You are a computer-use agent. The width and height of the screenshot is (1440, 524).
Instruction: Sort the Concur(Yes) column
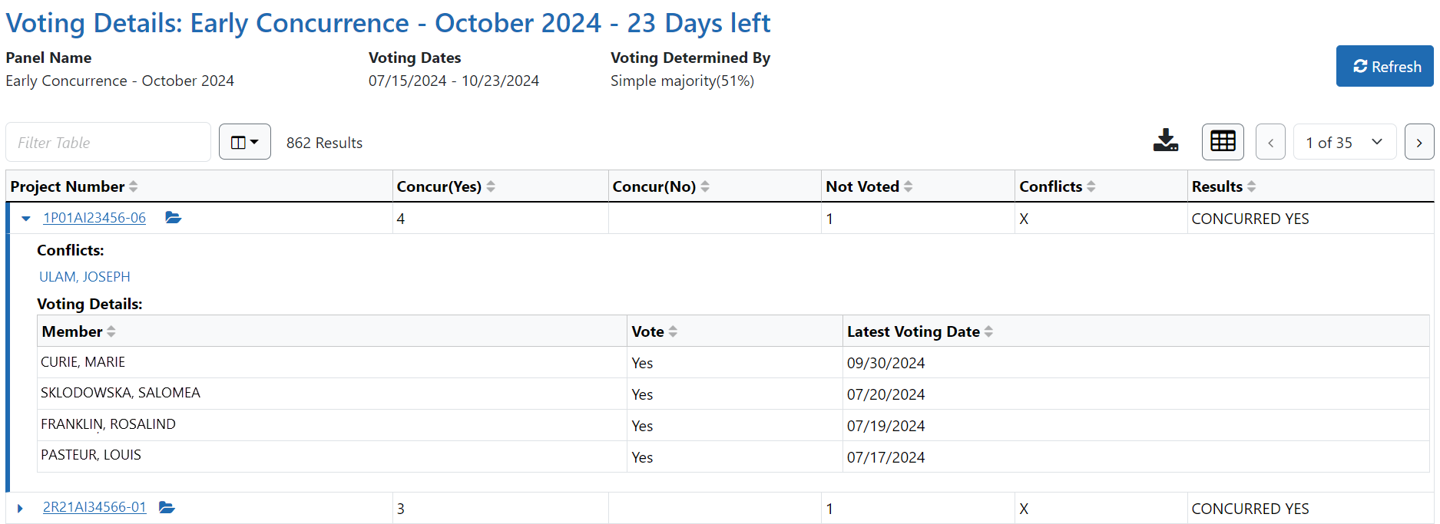coord(491,186)
